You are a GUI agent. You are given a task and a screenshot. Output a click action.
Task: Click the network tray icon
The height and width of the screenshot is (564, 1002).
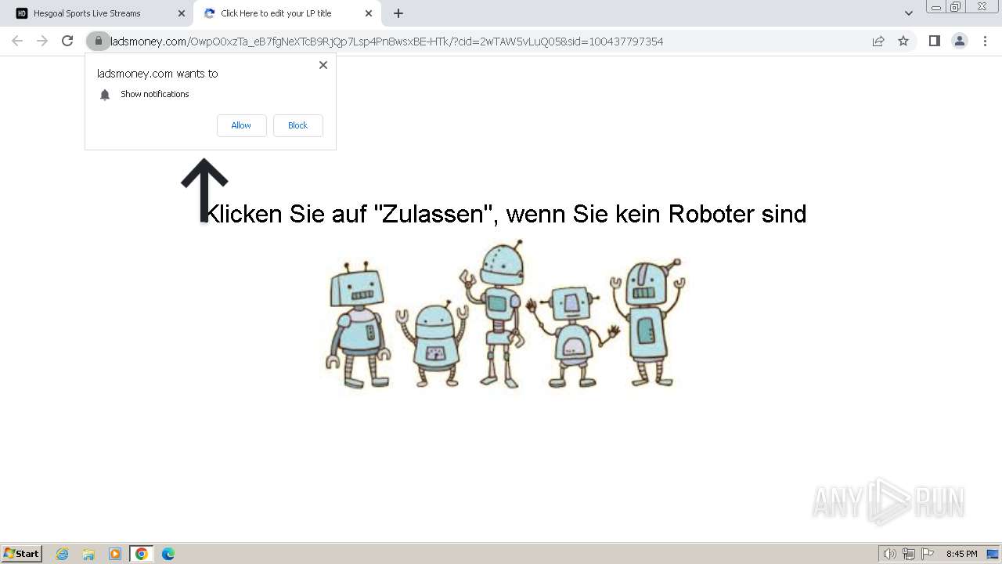click(909, 554)
